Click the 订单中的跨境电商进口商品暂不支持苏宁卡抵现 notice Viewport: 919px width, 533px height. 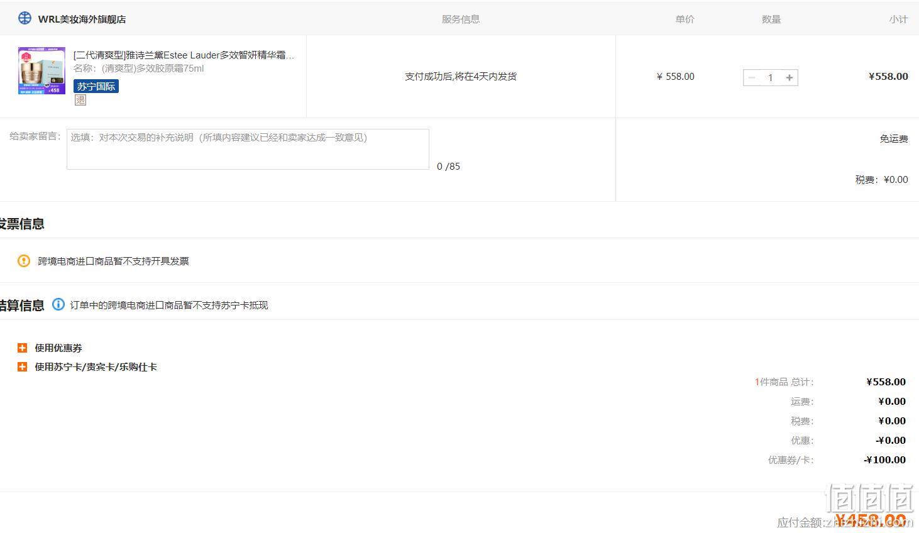[169, 305]
